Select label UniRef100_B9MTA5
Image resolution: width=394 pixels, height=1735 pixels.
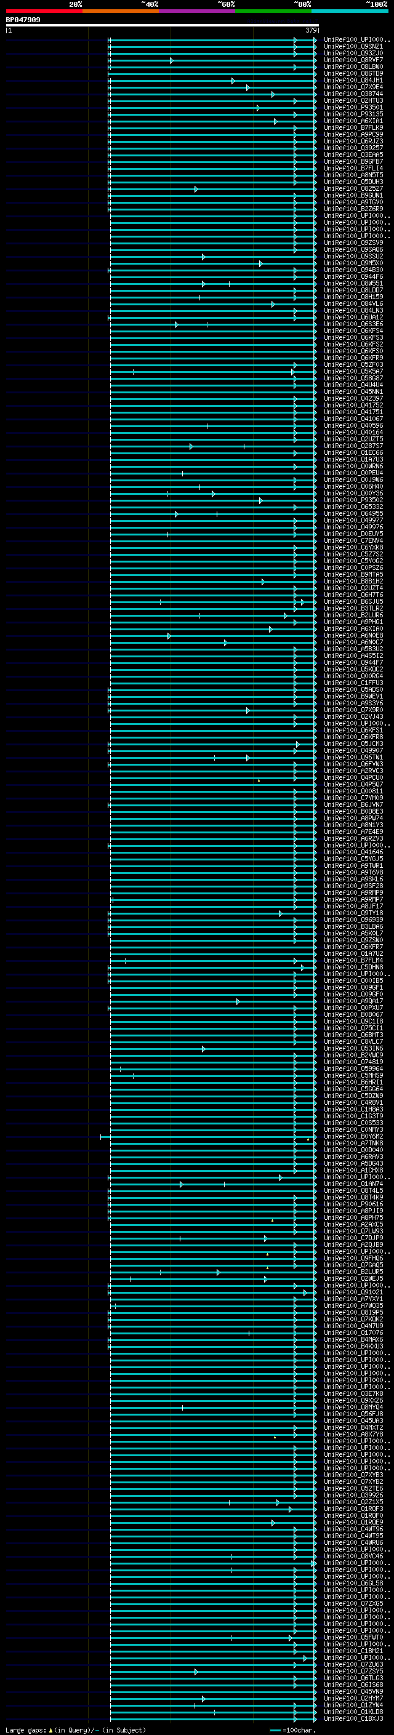click(x=353, y=574)
